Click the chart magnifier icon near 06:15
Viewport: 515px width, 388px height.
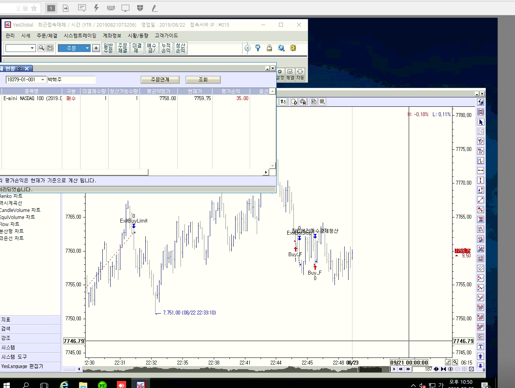click(455, 363)
